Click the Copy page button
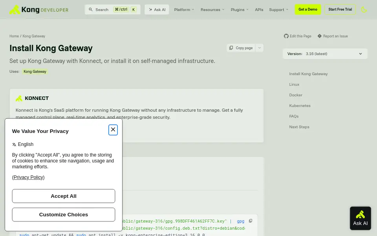This screenshot has height=236, width=377. (x=241, y=48)
